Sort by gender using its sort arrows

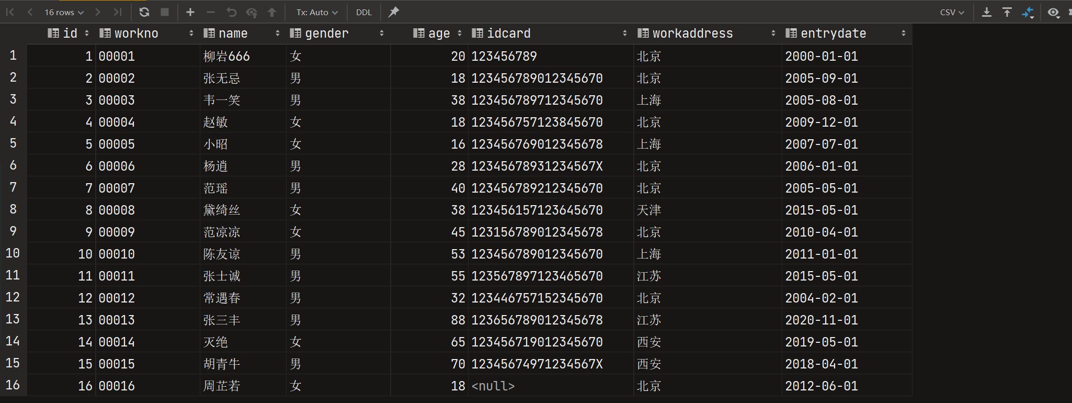click(x=382, y=33)
